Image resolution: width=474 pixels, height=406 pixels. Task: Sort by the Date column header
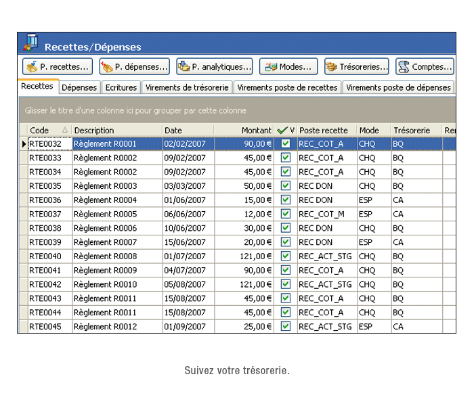coord(187,131)
